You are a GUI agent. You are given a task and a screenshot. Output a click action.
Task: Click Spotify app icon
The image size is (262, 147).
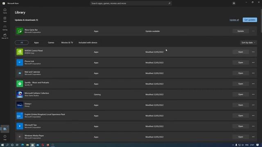pos(20,84)
